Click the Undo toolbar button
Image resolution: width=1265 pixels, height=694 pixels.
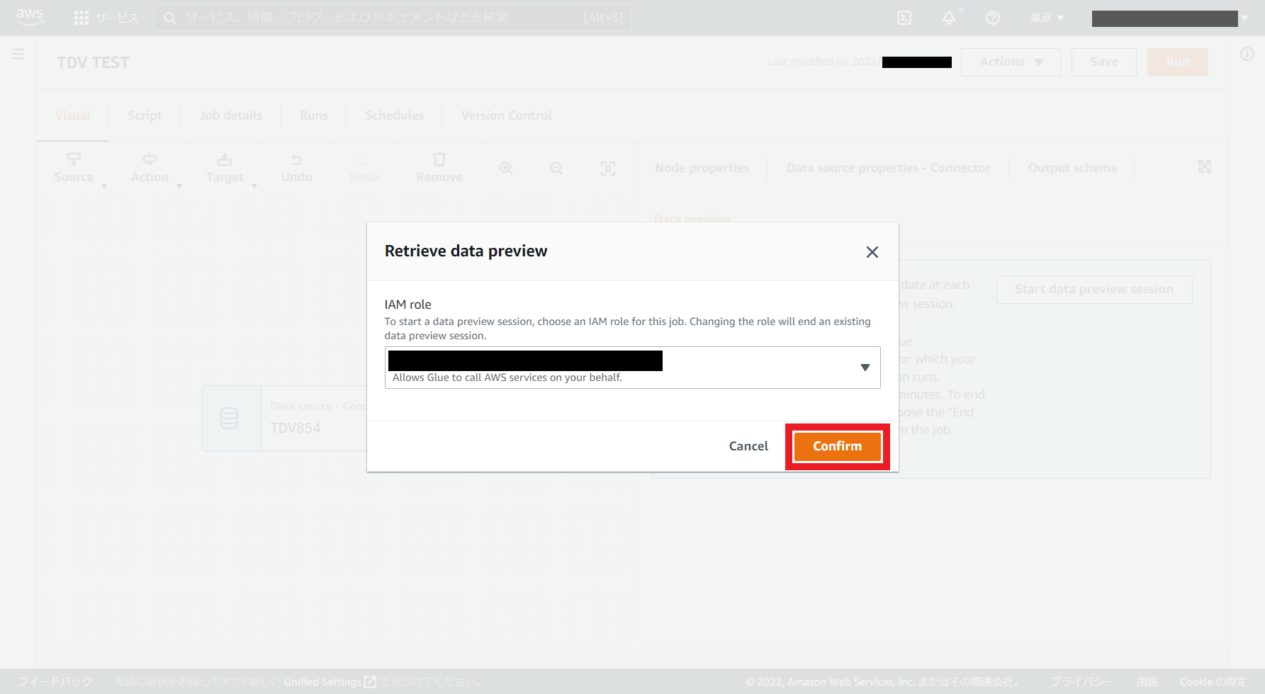(x=296, y=169)
